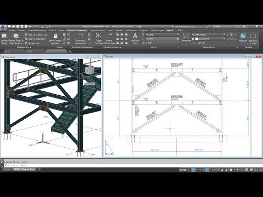263x197 pixels.
Task: Open the dimension style dropdown
Action: click(224, 34)
